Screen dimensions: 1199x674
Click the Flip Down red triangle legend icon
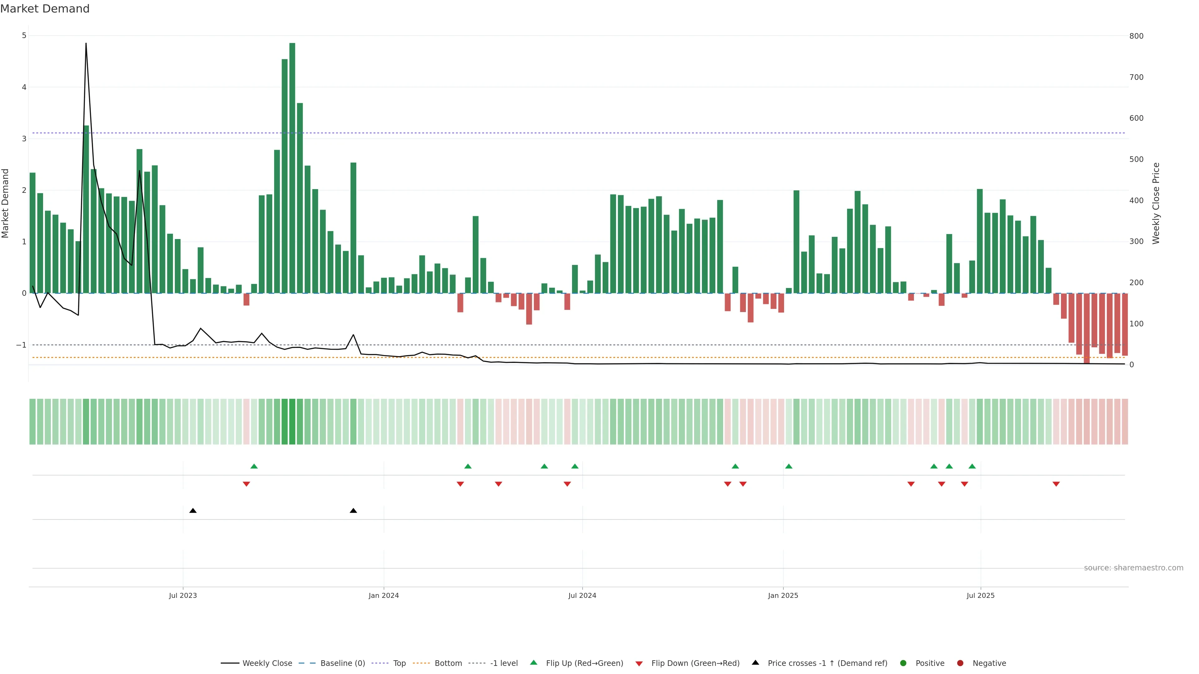coord(639,664)
